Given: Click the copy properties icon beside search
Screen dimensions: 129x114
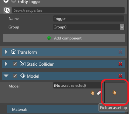Looking at the screenshot, I should pyautogui.click(x=7, y=10).
